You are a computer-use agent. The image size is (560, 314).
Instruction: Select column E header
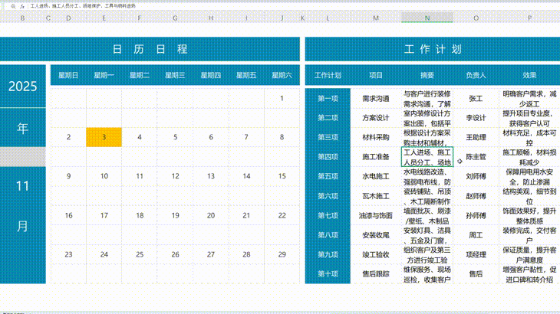coord(104,18)
